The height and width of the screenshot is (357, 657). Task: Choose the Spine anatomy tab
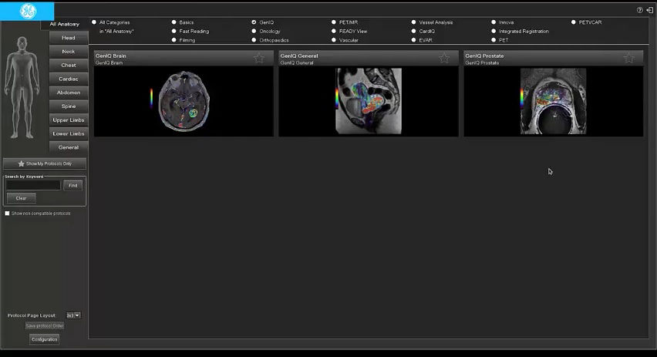[x=69, y=106]
